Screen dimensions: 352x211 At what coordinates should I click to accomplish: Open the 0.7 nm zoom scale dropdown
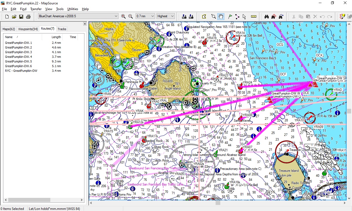(x=145, y=16)
